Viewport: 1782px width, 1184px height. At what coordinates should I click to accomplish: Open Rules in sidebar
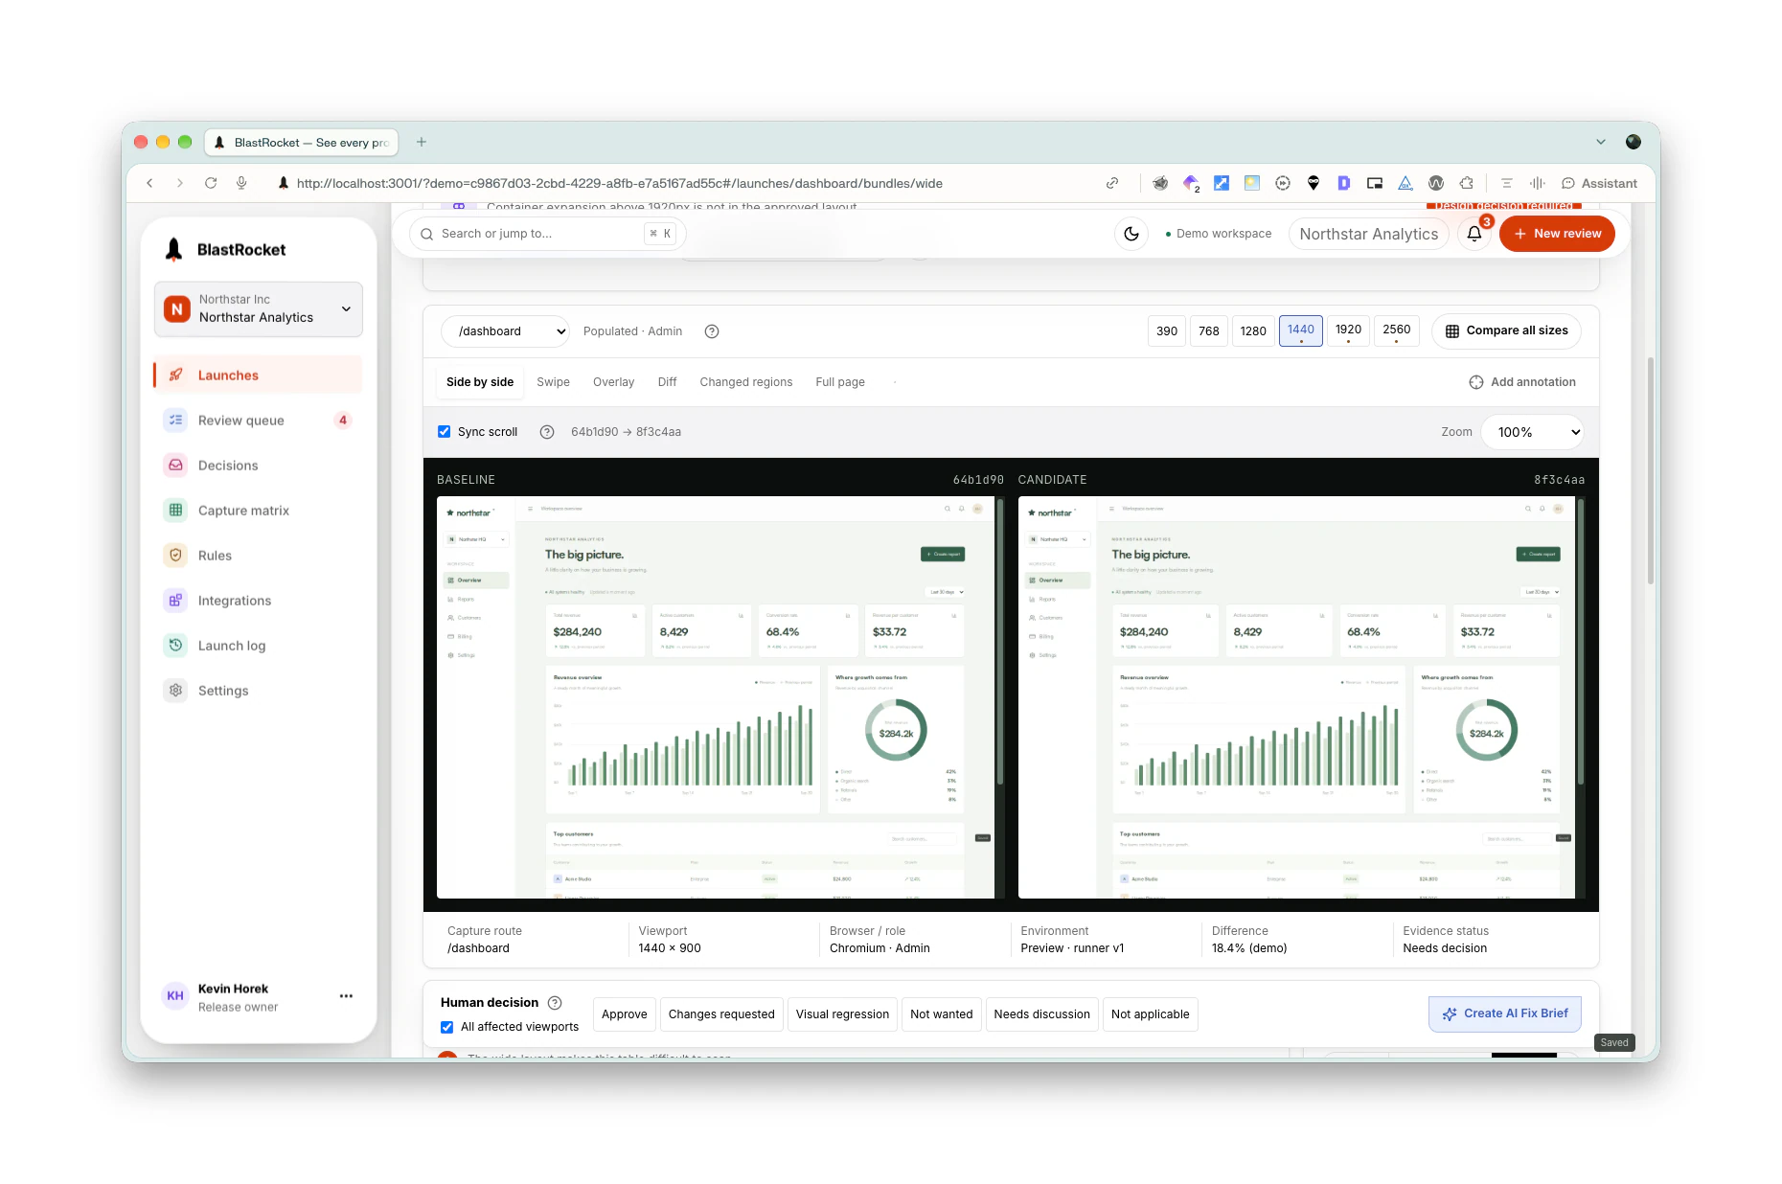[258, 556]
